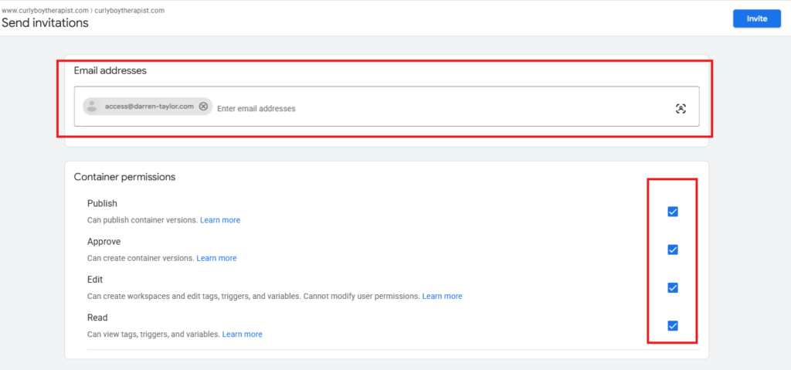This screenshot has height=370, width=791.
Task: Toggle the Read permission checkbox
Action: [673, 325]
